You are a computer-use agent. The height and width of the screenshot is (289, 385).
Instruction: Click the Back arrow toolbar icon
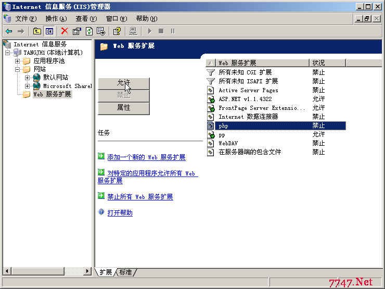coord(9,31)
